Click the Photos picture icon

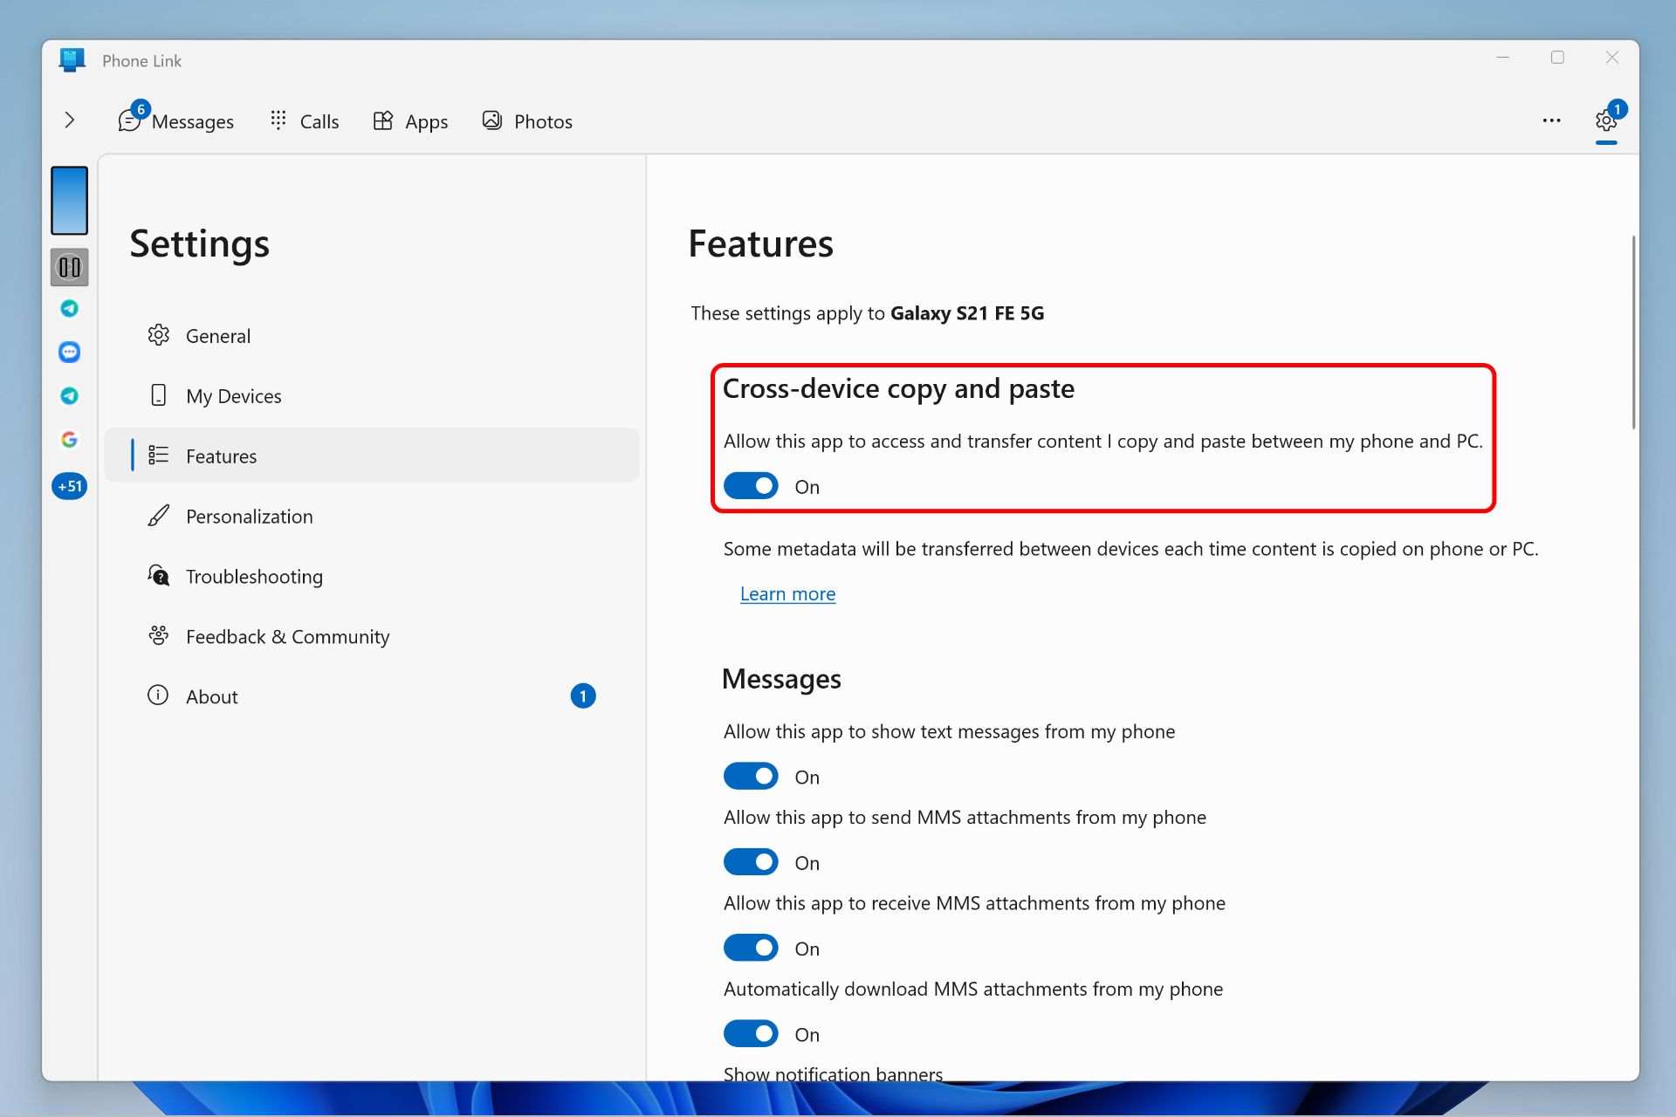(492, 120)
